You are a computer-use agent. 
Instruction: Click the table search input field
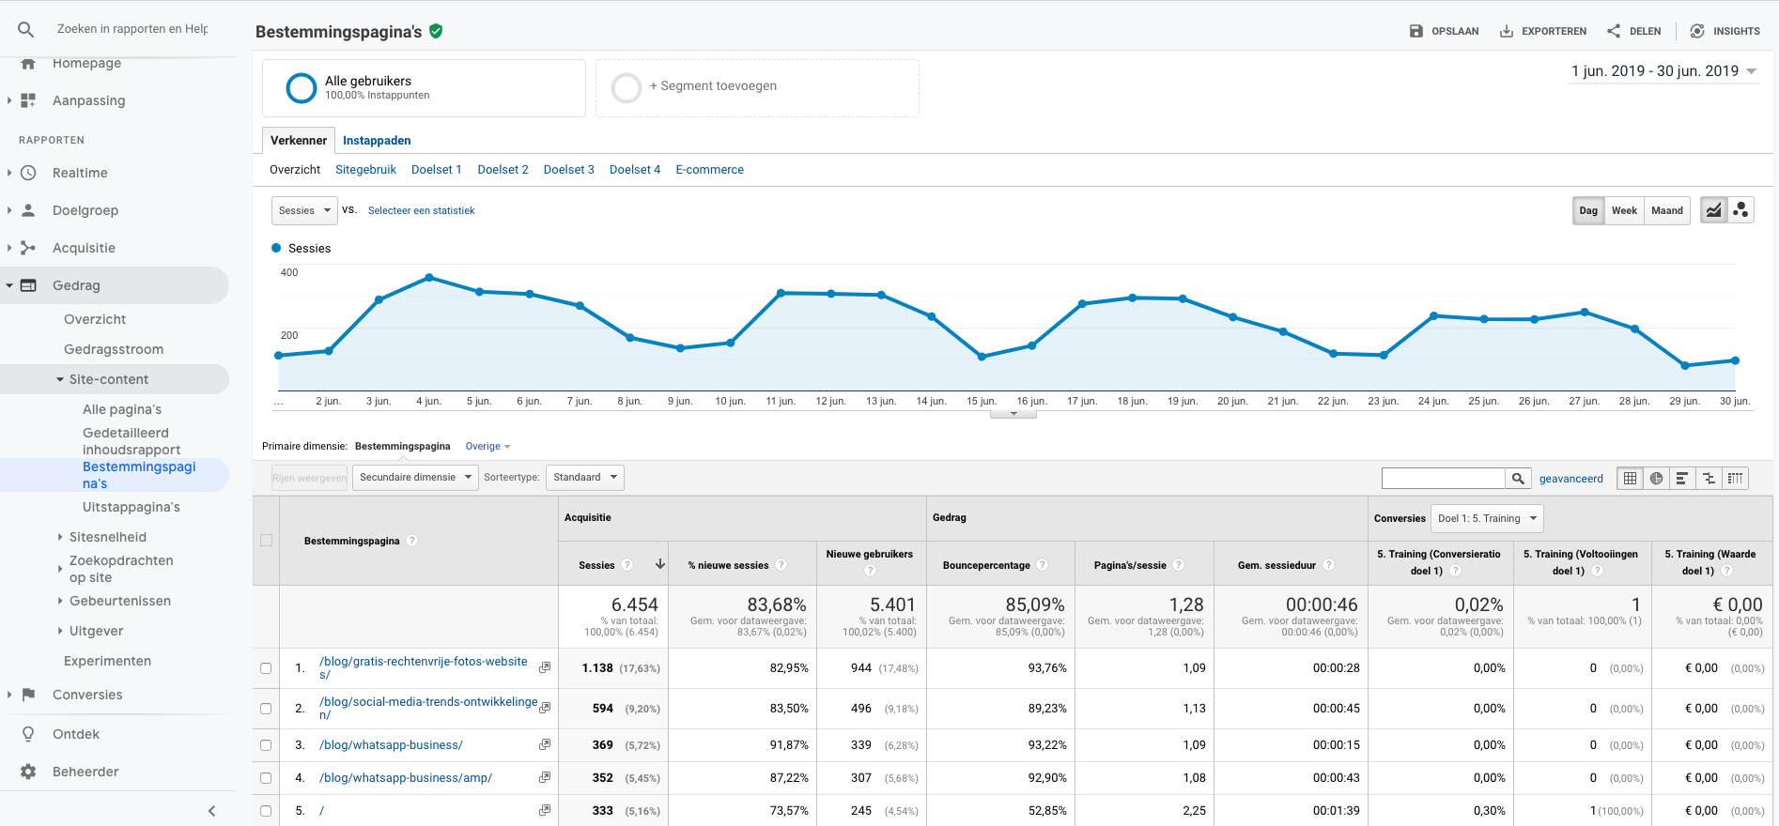[1443, 479]
